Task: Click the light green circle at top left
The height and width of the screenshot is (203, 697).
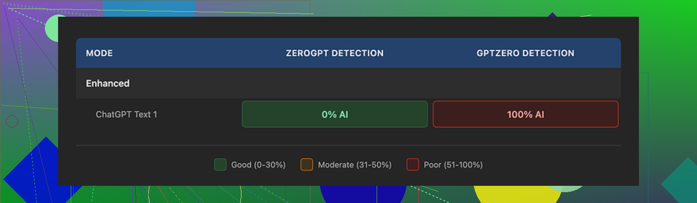Action: click(x=51, y=28)
